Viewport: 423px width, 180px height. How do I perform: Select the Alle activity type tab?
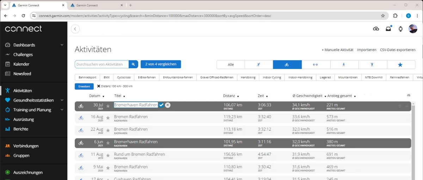(x=231, y=64)
